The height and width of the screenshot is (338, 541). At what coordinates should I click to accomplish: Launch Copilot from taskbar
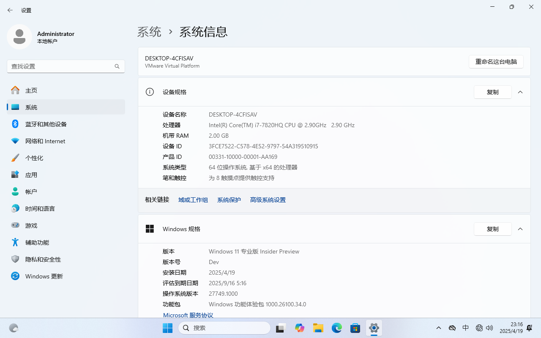pos(300,328)
